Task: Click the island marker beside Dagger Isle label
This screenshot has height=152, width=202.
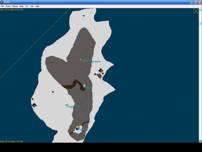Action: click(66, 104)
